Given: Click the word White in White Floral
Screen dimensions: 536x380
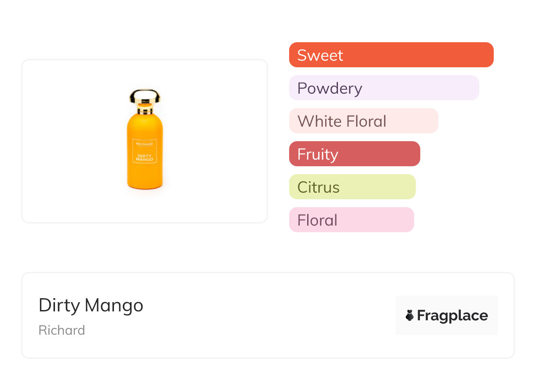Looking at the screenshot, I should [316, 121].
